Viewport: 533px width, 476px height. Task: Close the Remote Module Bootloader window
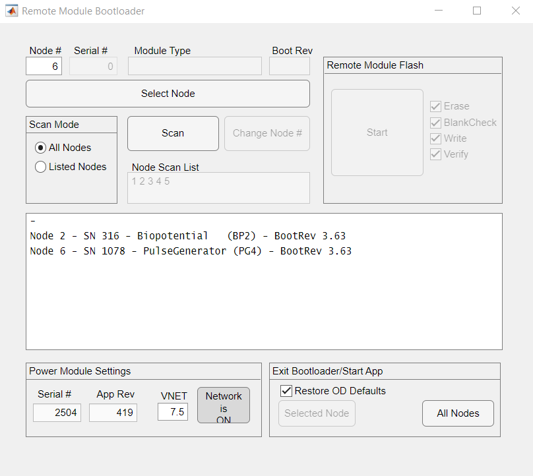pos(516,11)
